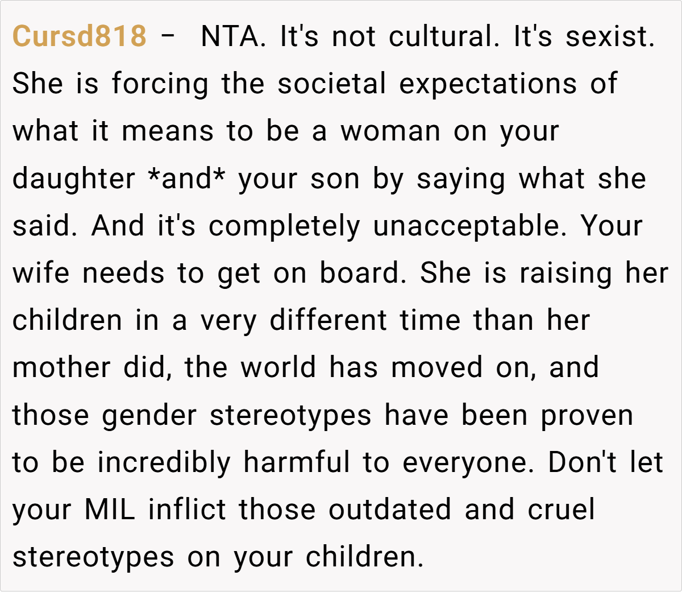Click the word "NTA" in the comment
Screen dimensions: 682x592
[232, 36]
